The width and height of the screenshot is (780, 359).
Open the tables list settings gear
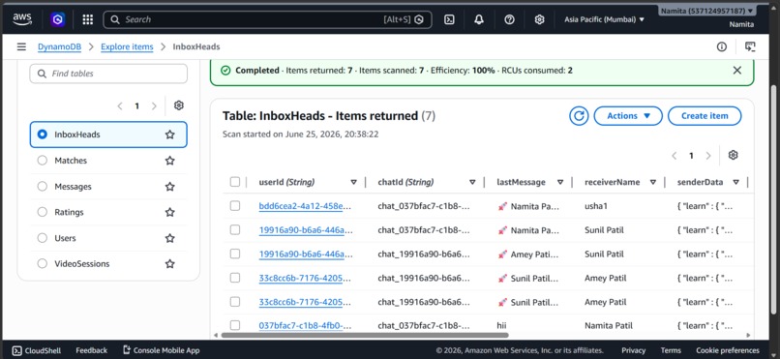pyautogui.click(x=179, y=105)
